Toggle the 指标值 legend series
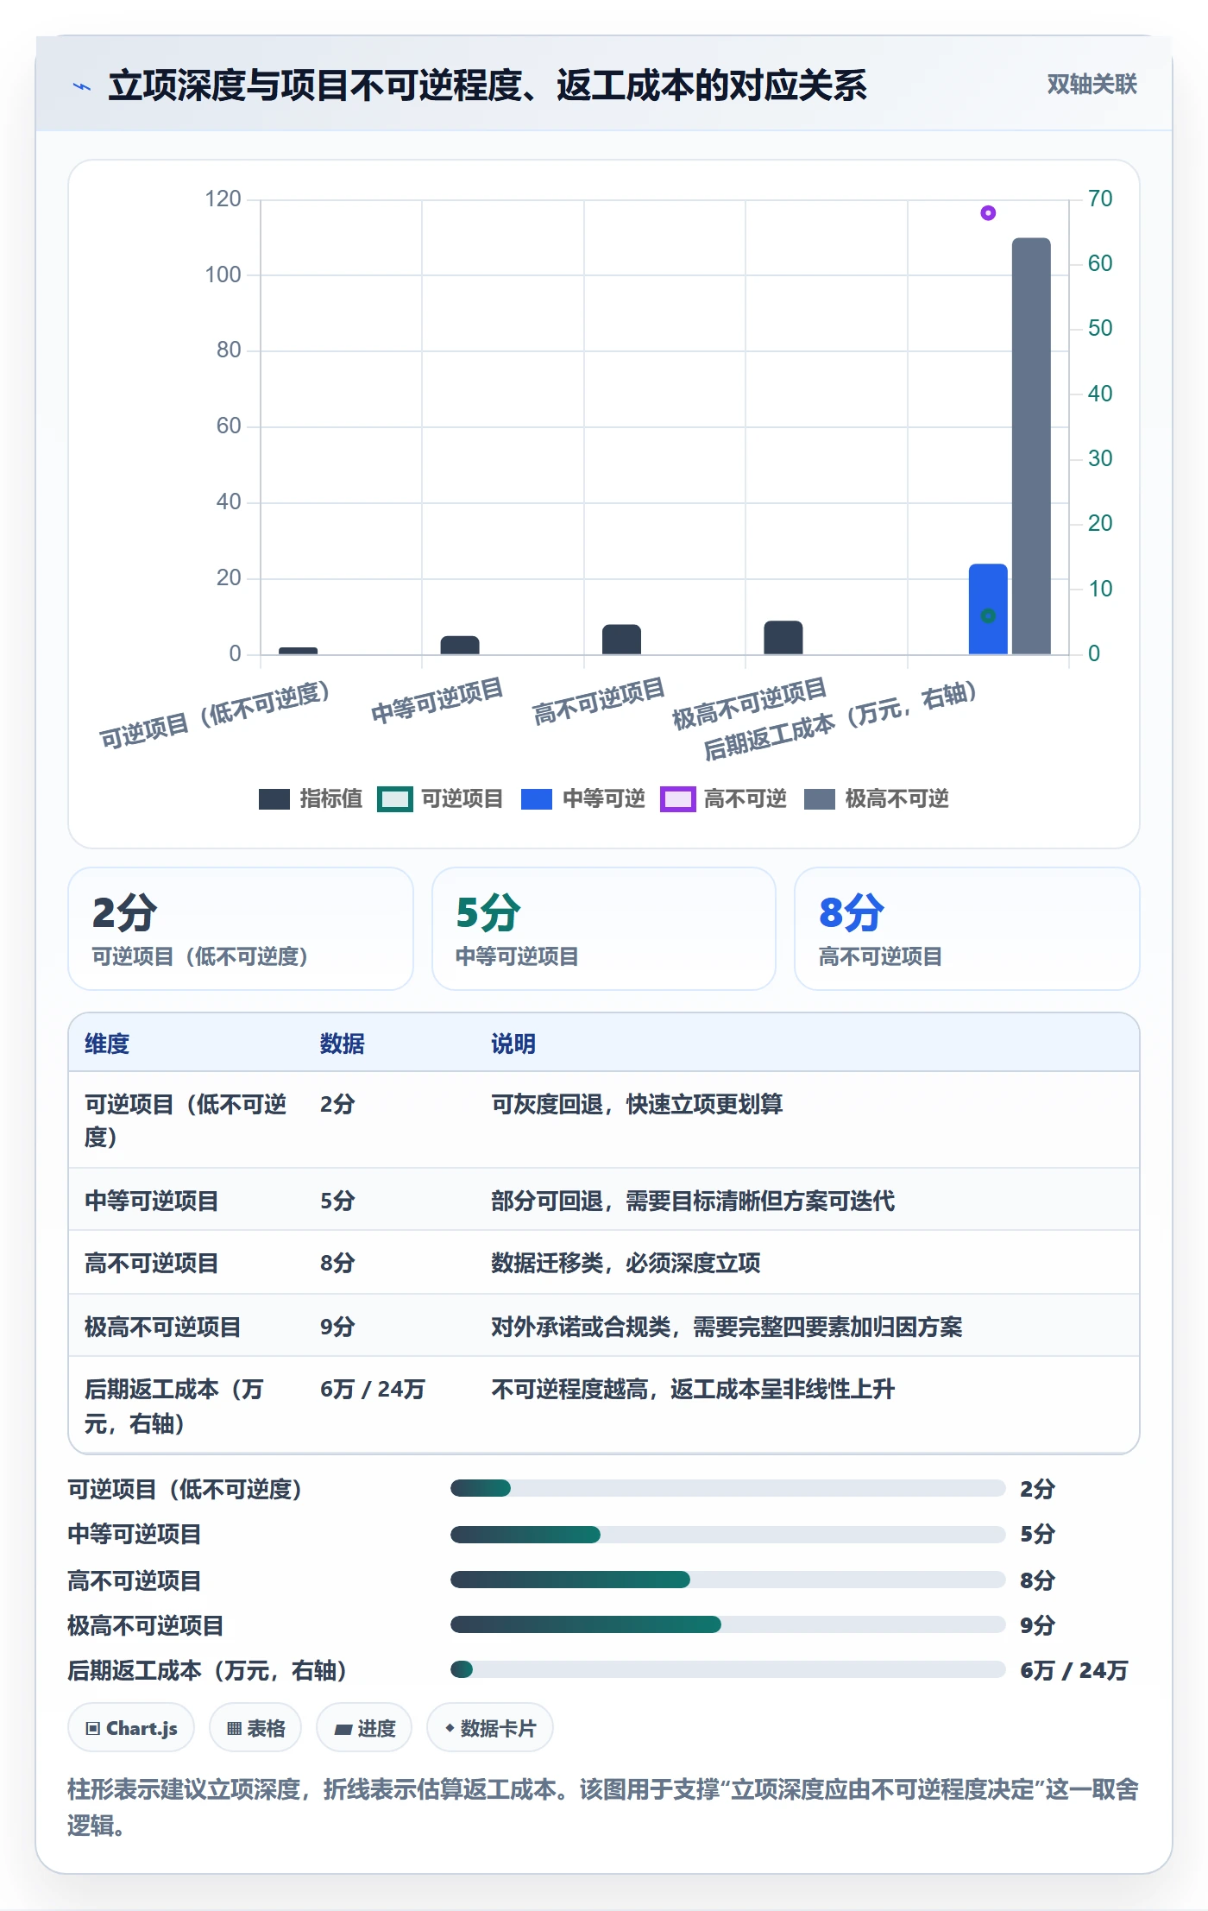1208x1911 pixels. pyautogui.click(x=311, y=799)
